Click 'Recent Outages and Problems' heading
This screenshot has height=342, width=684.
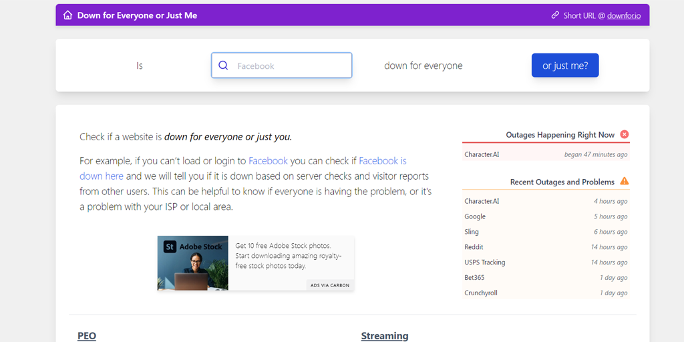pyautogui.click(x=562, y=182)
